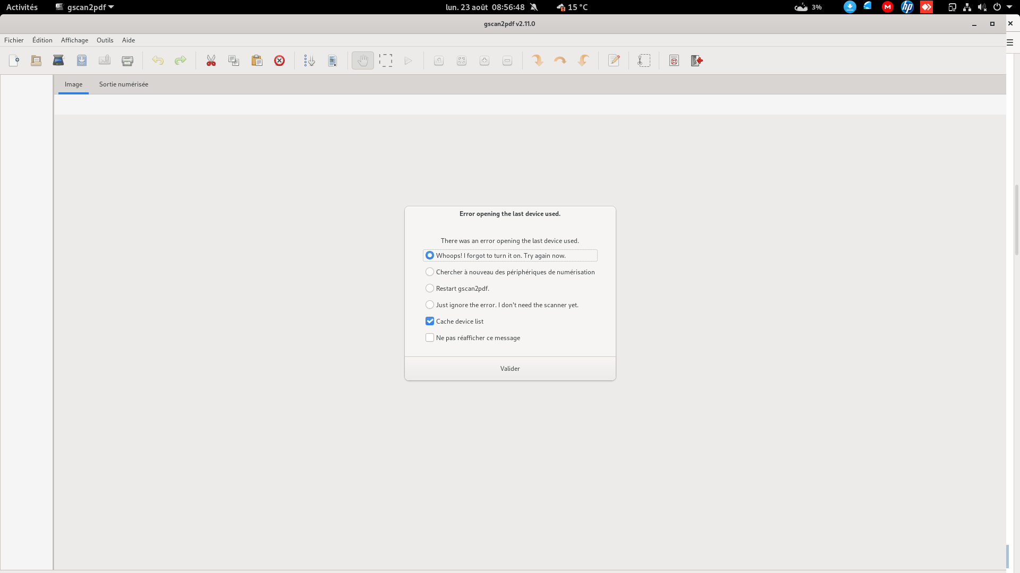
Task: Click the 15 °C weather indicator
Action: tap(573, 7)
